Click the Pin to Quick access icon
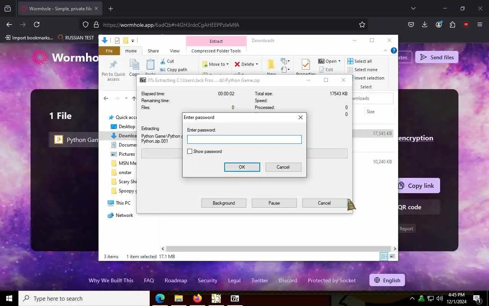The width and height of the screenshot is (489, 306). coord(113,65)
